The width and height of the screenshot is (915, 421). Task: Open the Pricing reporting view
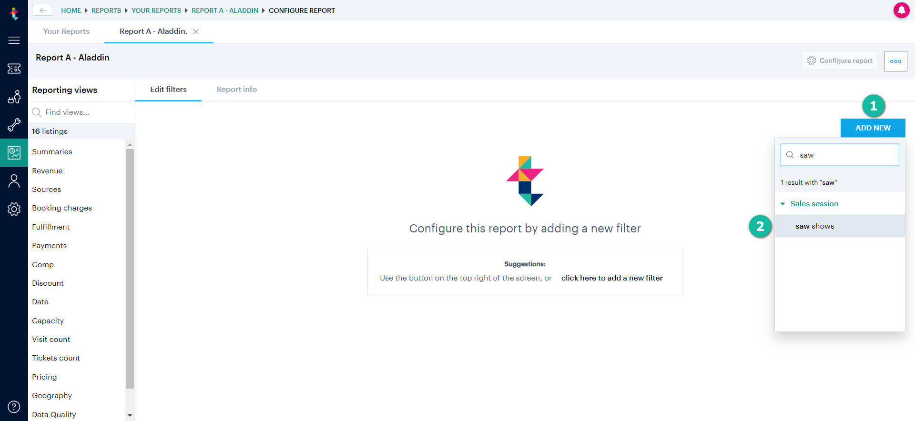[x=44, y=377]
